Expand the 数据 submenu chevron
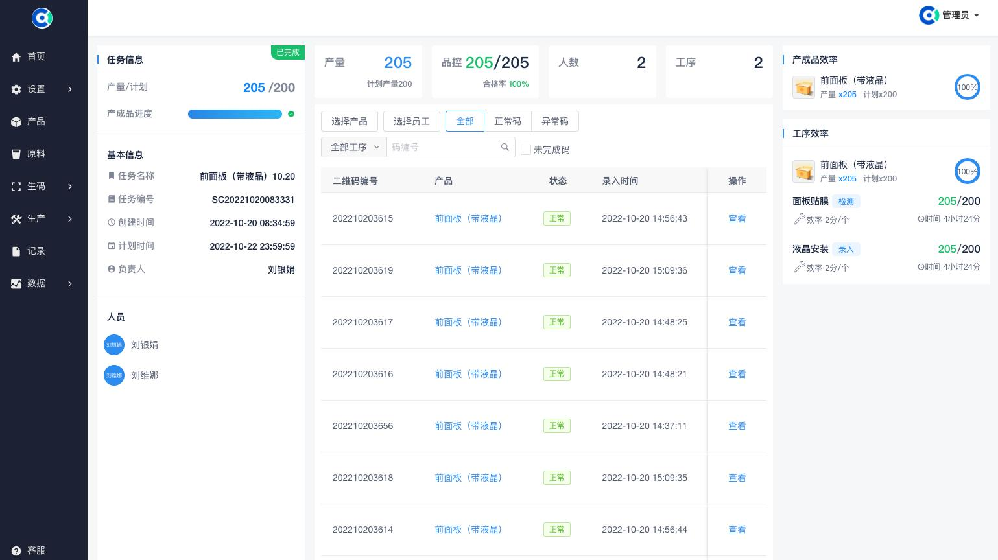 click(70, 284)
